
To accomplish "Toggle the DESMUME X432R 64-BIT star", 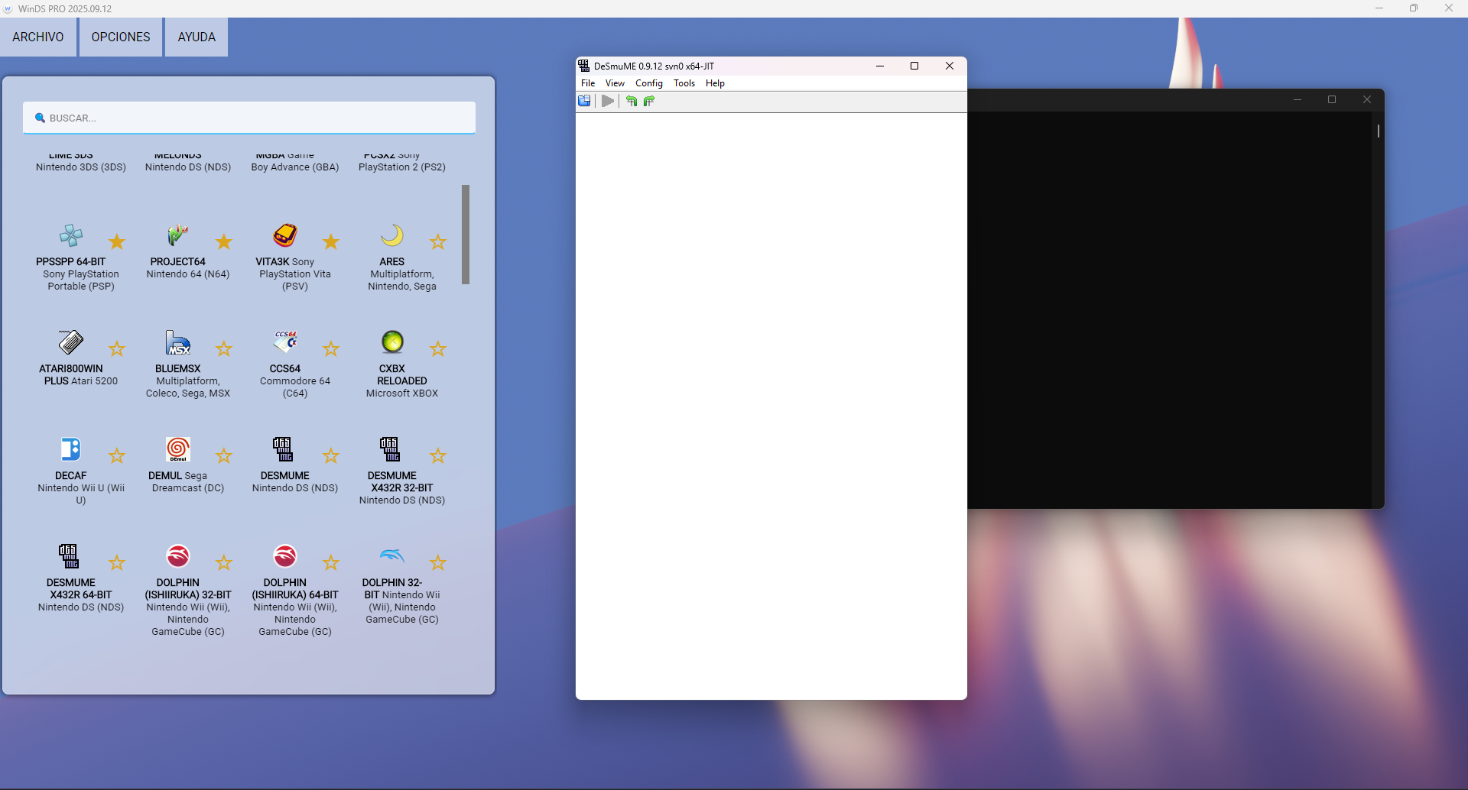I will coord(117,563).
